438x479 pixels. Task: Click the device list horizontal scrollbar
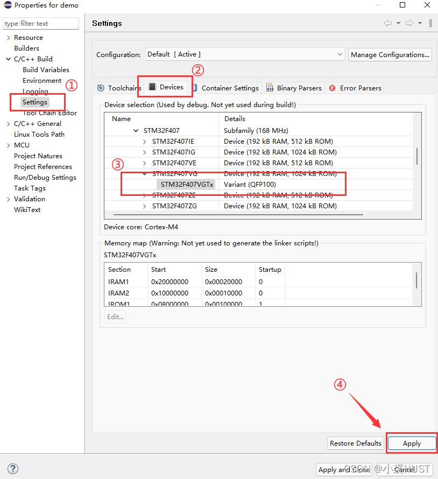click(238, 215)
